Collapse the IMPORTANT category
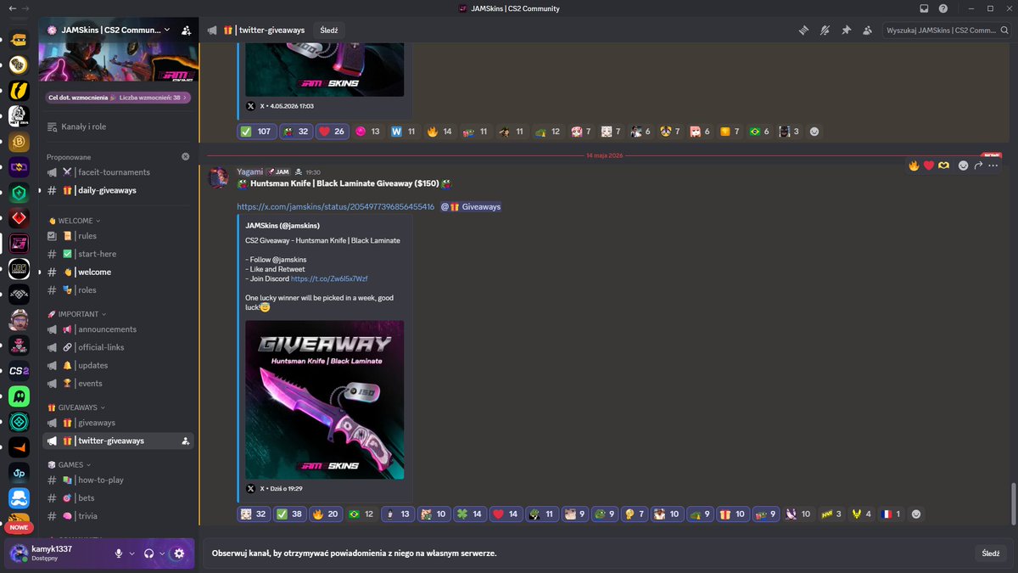 click(x=77, y=314)
